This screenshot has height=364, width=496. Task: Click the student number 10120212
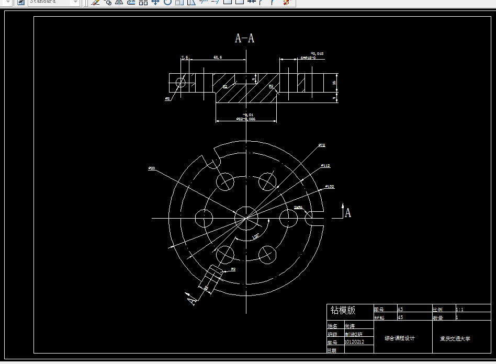click(x=354, y=342)
